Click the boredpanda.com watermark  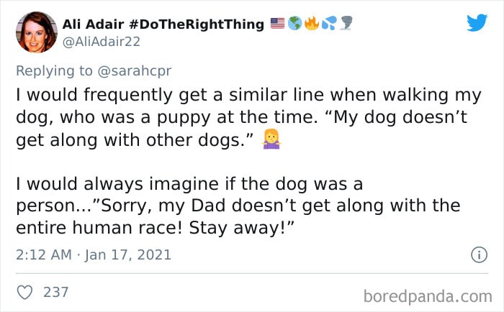click(428, 296)
